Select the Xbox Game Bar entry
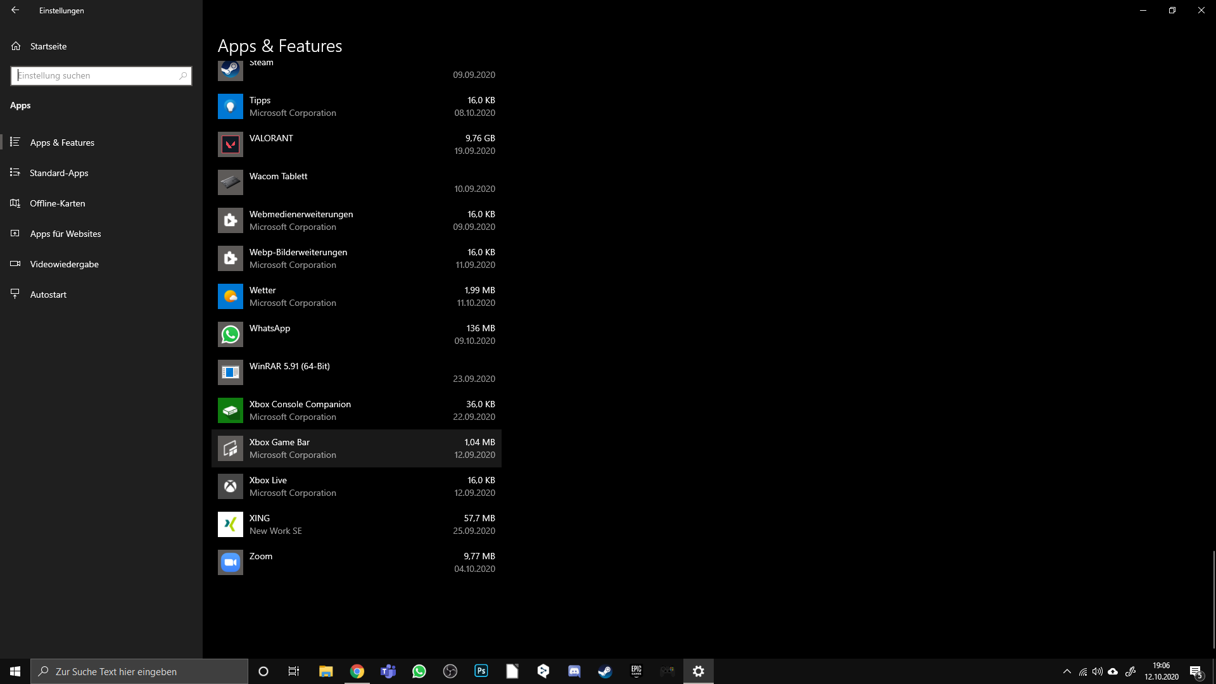Image resolution: width=1216 pixels, height=684 pixels. (356, 448)
